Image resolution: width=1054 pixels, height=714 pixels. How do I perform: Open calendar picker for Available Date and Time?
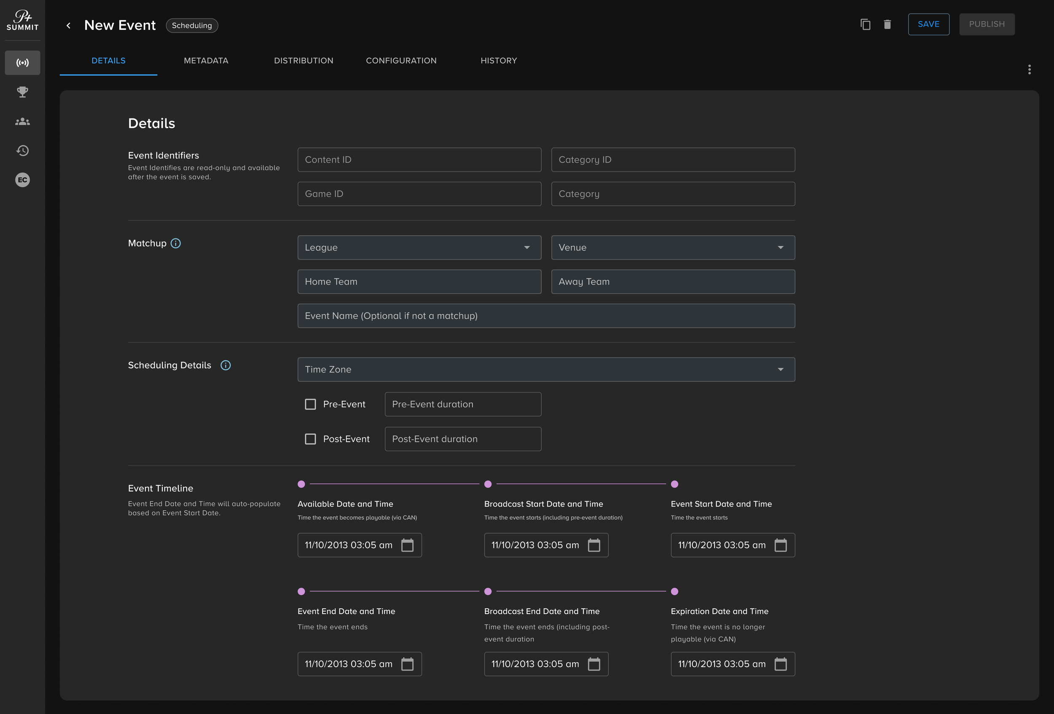click(407, 545)
